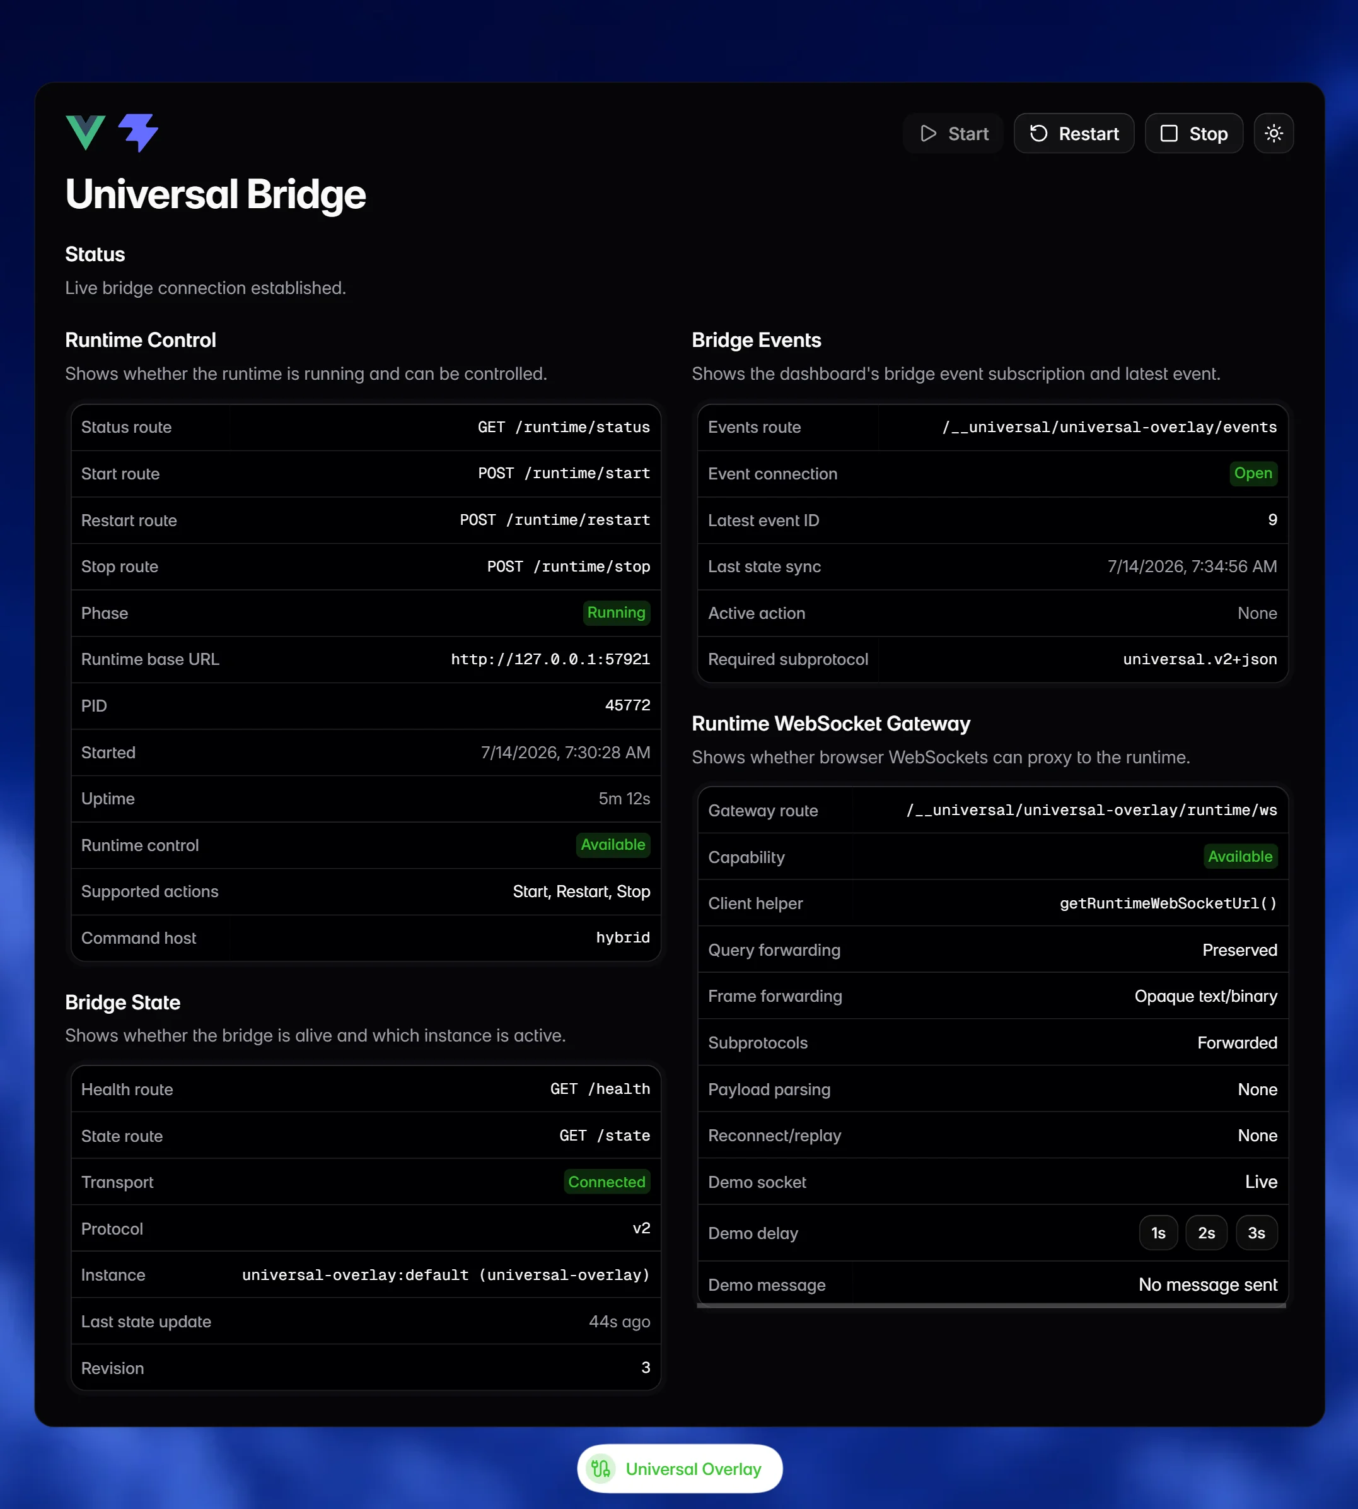Set demo delay to 3s
This screenshot has height=1509, width=1358.
click(x=1256, y=1233)
